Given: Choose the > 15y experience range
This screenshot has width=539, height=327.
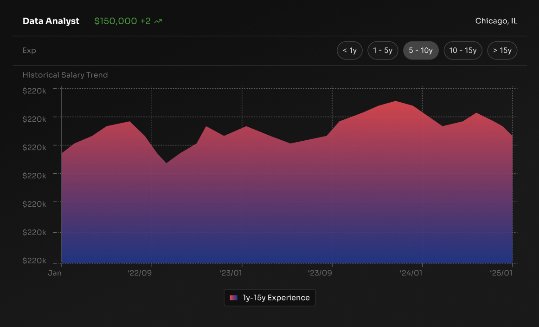Looking at the screenshot, I should (502, 51).
